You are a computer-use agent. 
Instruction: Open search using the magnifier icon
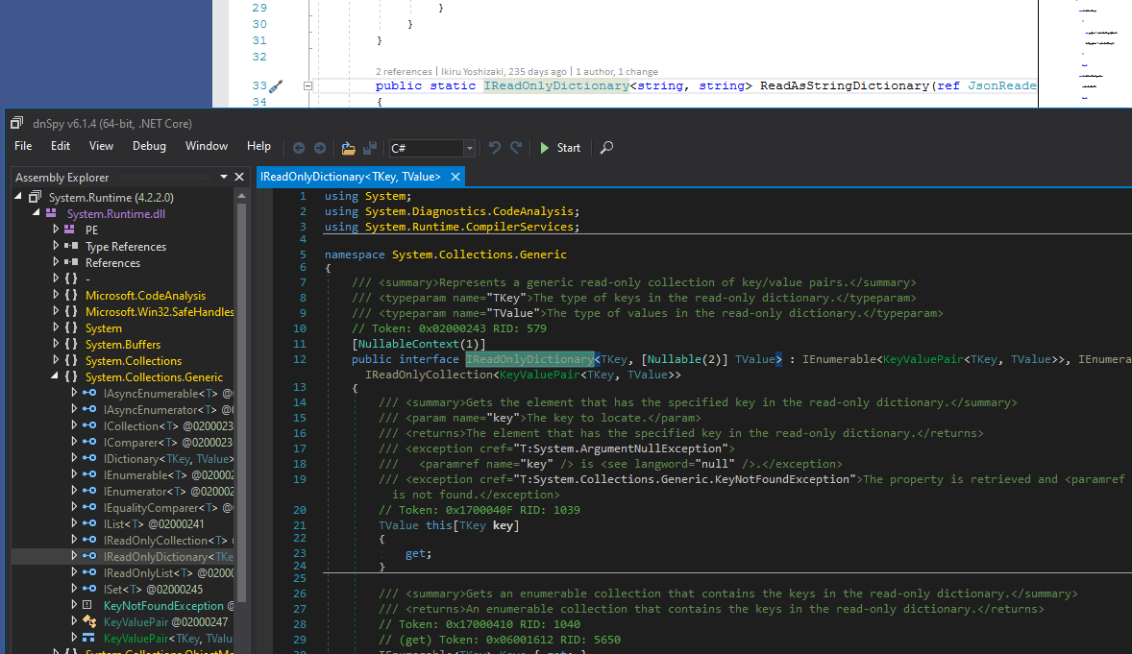(605, 148)
